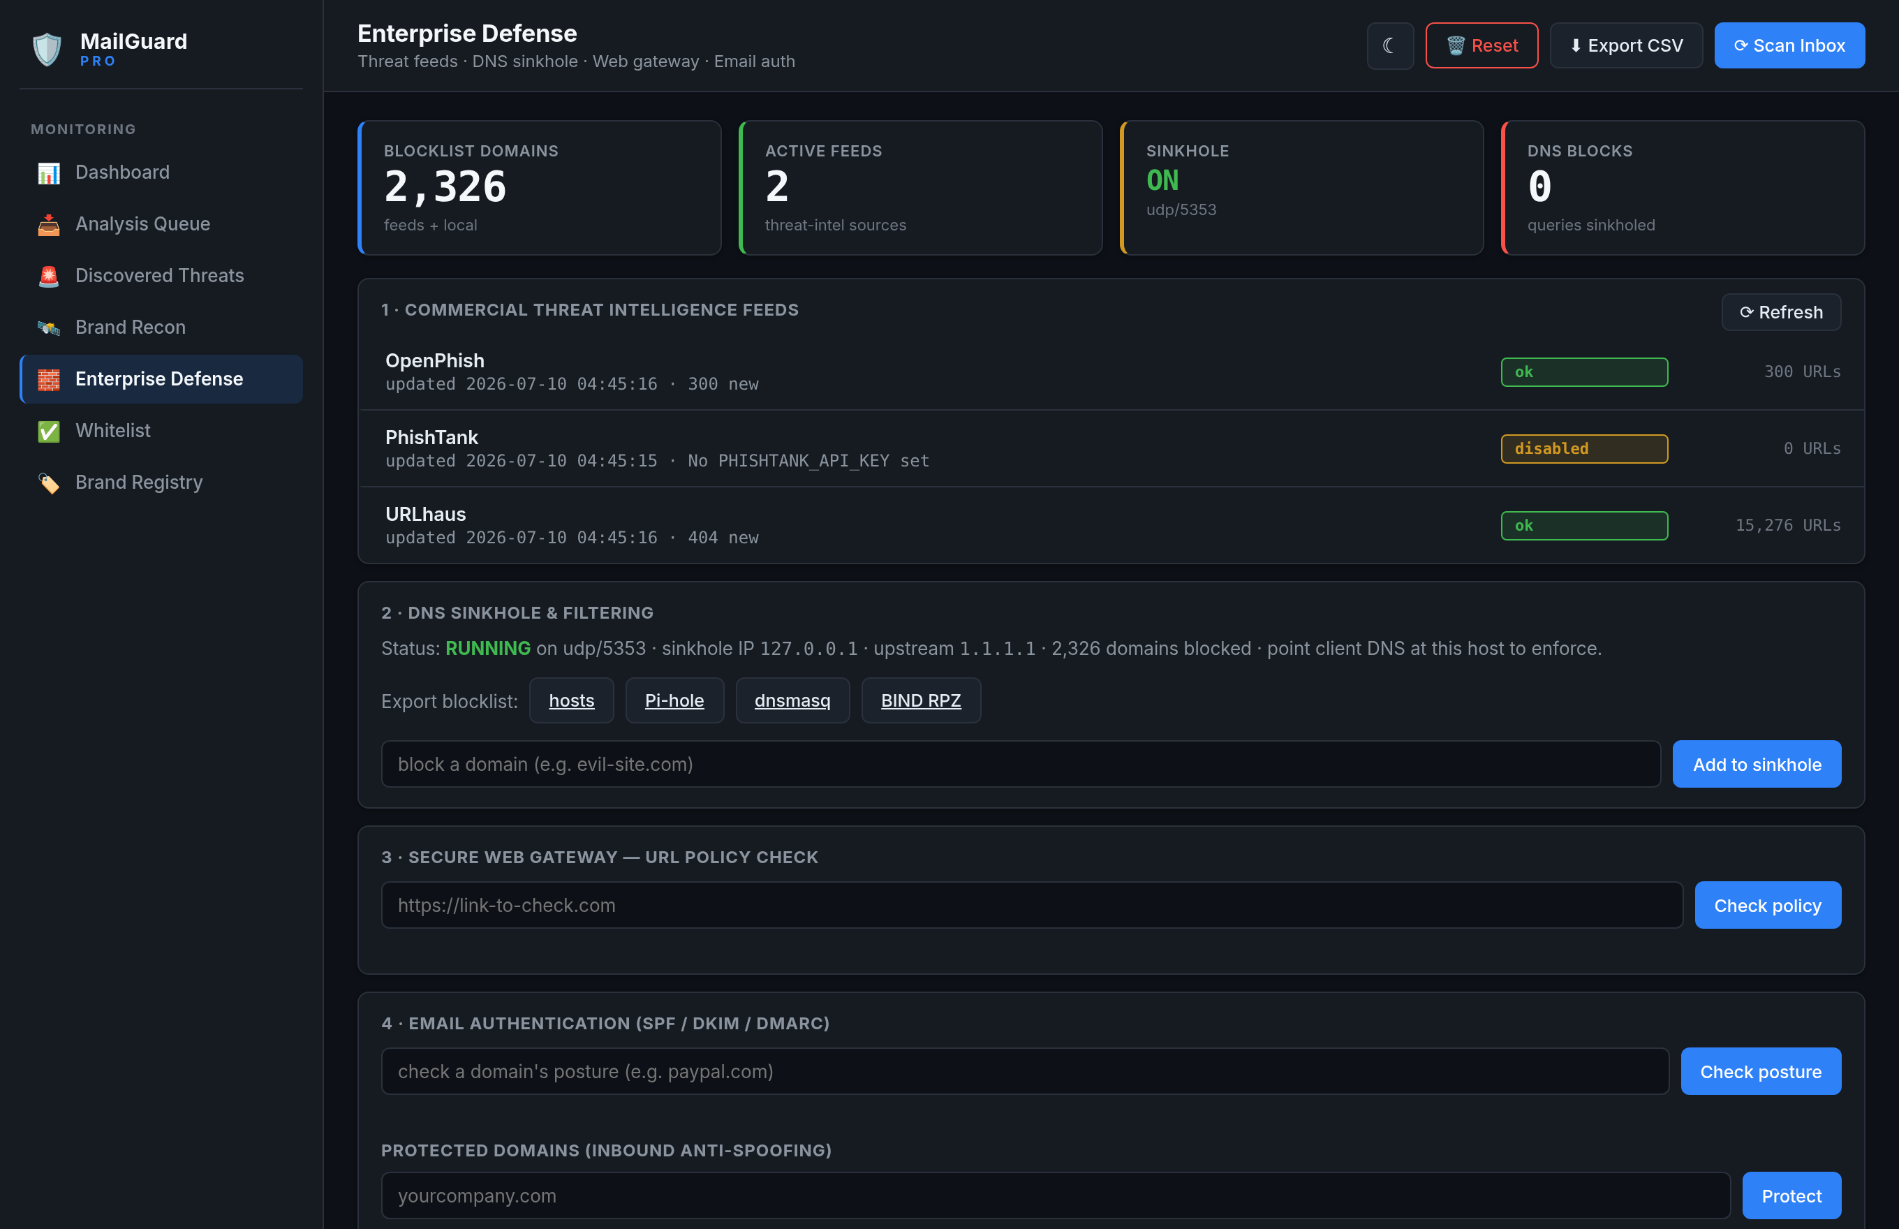Click the 'Protected Domains (Inbound Anti-Spoofing)' heading

click(x=607, y=1151)
